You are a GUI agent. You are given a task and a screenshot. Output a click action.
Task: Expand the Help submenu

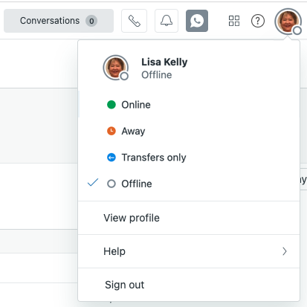tap(189, 251)
